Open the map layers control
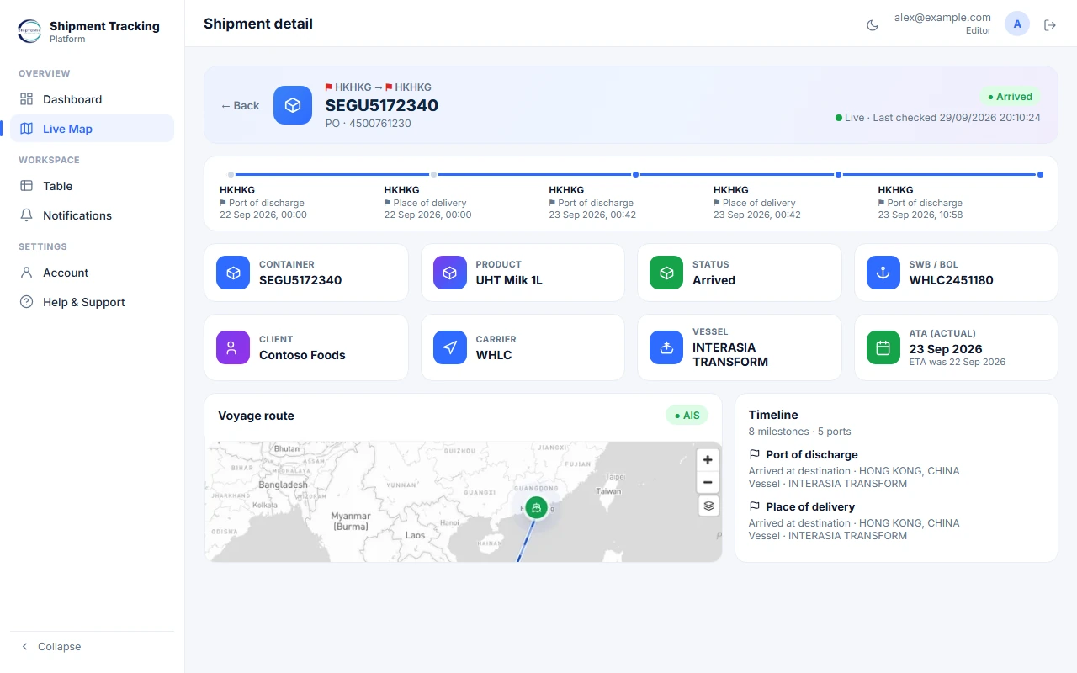Screen dimensions: 1077x673 [x=708, y=506]
